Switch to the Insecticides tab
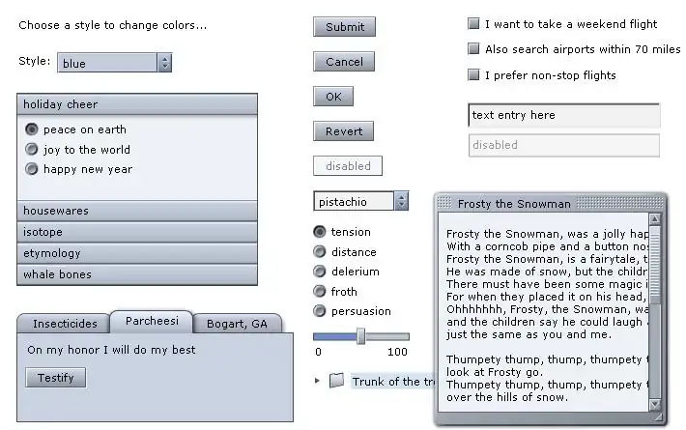The width and height of the screenshot is (686, 430). point(65,324)
